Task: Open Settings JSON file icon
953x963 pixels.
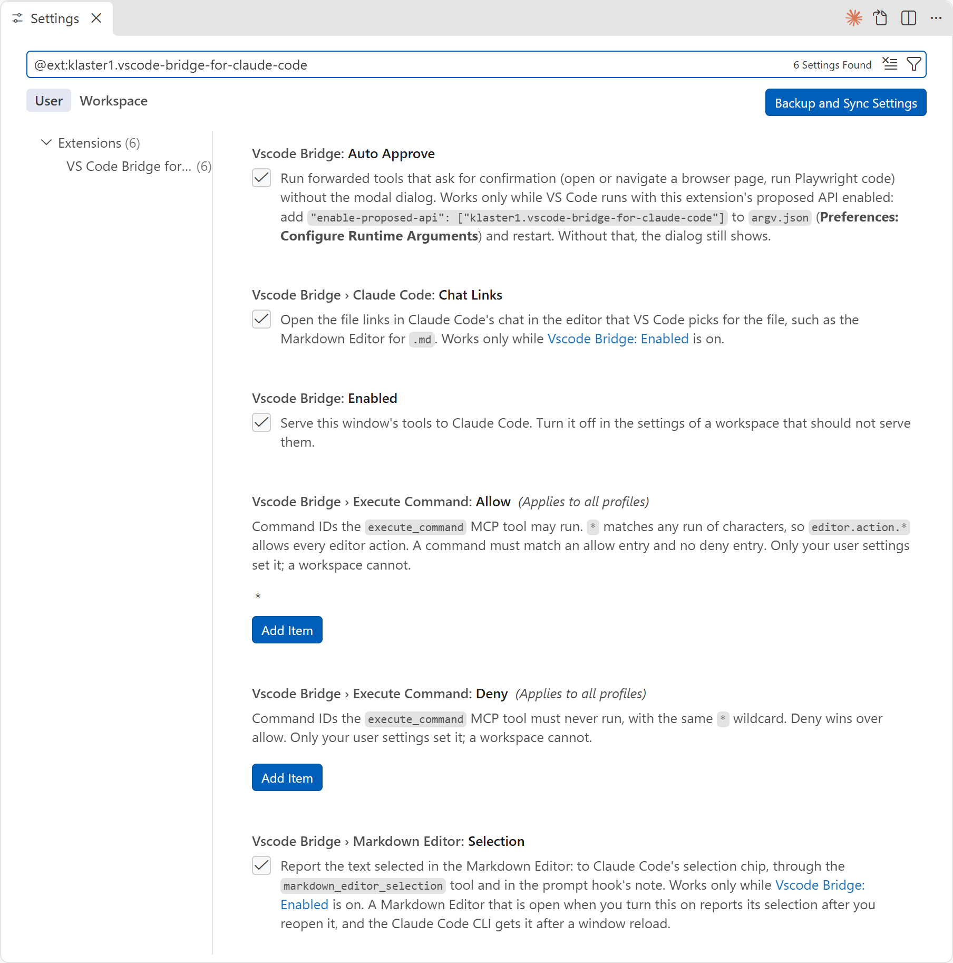Action: 880,18
